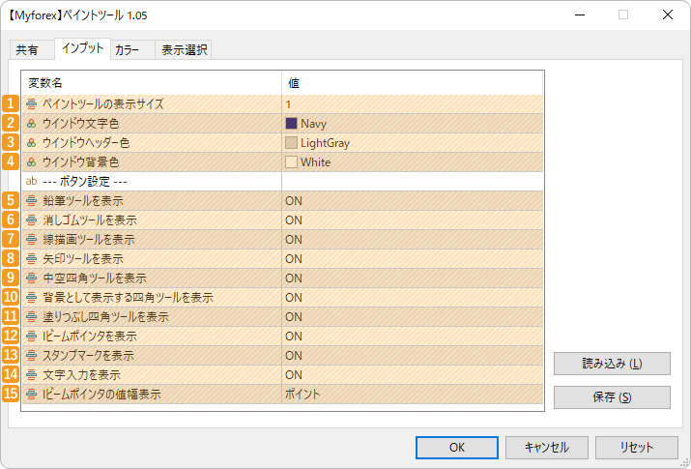Open ON value for 鉛筆ツールを表示

point(413,200)
